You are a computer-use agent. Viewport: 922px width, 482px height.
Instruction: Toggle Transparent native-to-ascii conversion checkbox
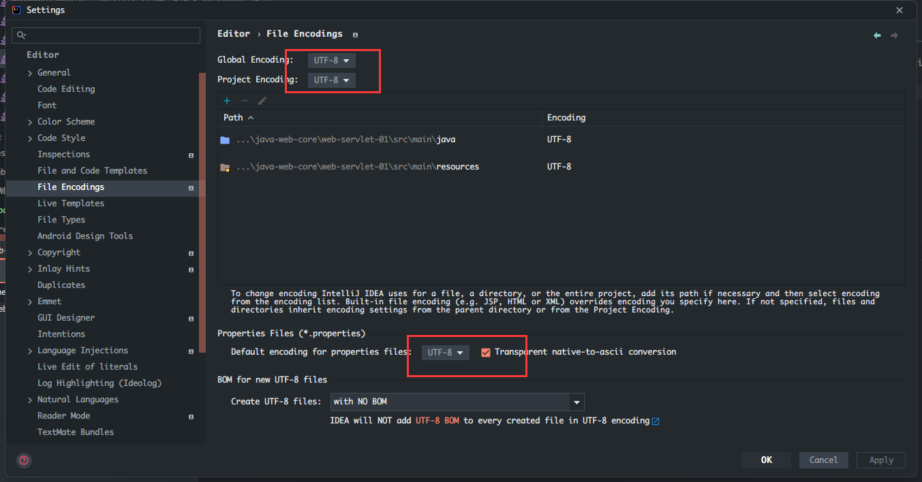point(486,352)
